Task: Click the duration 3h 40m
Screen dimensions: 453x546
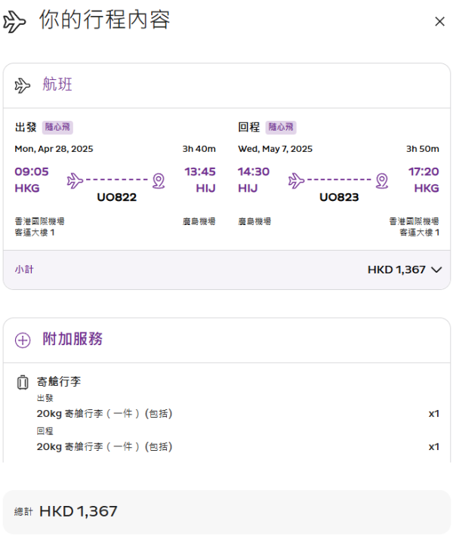Action: tap(199, 149)
